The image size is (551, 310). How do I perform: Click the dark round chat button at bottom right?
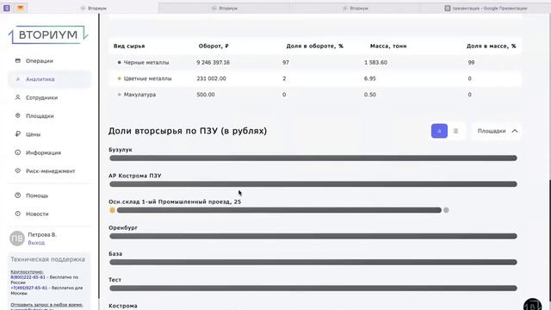point(532,305)
